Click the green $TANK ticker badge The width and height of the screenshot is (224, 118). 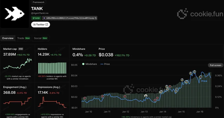pyautogui.click(x=36, y=18)
